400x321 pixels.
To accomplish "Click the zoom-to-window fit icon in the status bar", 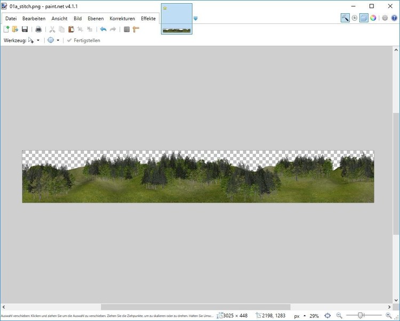I will coord(327,316).
